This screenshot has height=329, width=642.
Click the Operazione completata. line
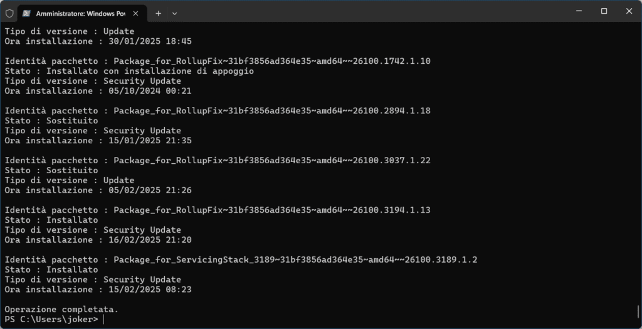(x=61, y=309)
